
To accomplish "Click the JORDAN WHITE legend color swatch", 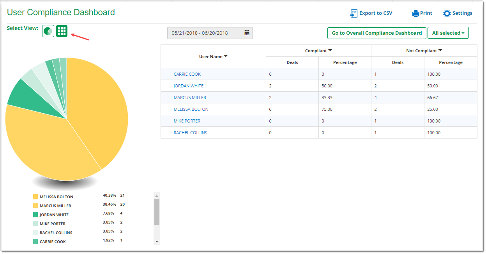I will (35, 215).
